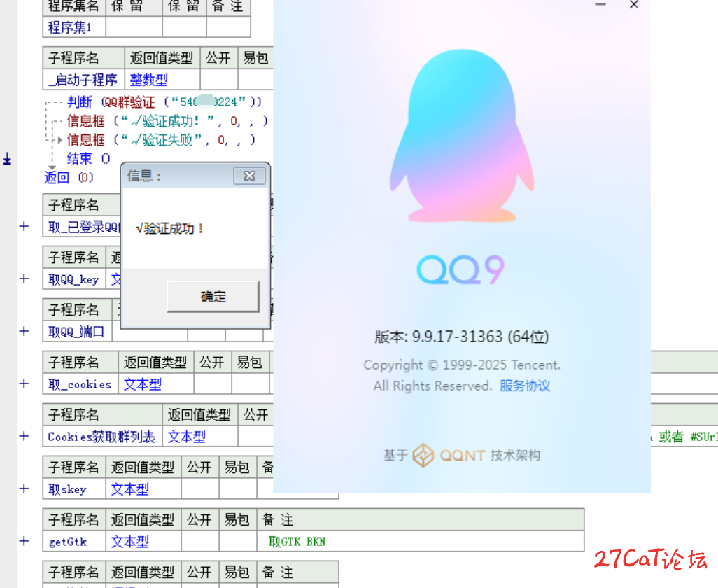718x588 pixels.
Task: Click the gutter arrow marker beside 结束 line
Action: click(7, 159)
